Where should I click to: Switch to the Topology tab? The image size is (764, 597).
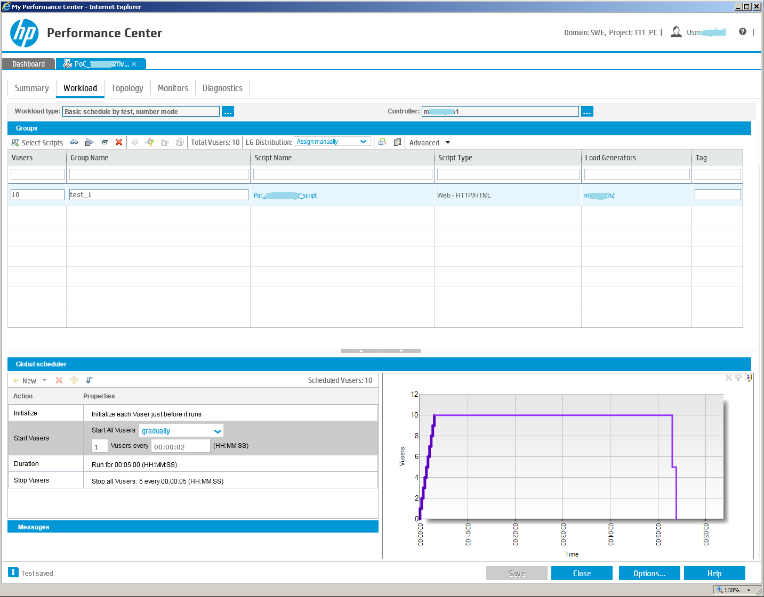click(127, 88)
